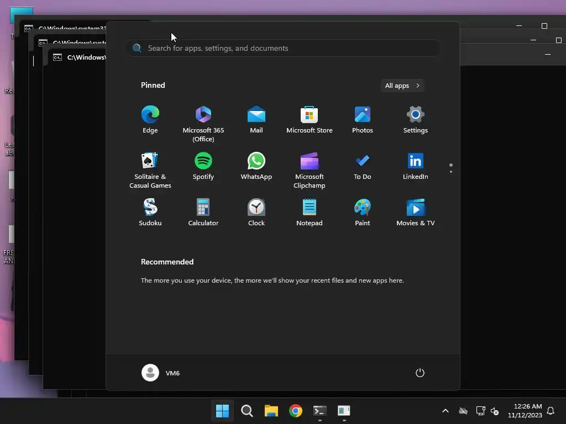Open Settings from pinned apps

pyautogui.click(x=416, y=120)
